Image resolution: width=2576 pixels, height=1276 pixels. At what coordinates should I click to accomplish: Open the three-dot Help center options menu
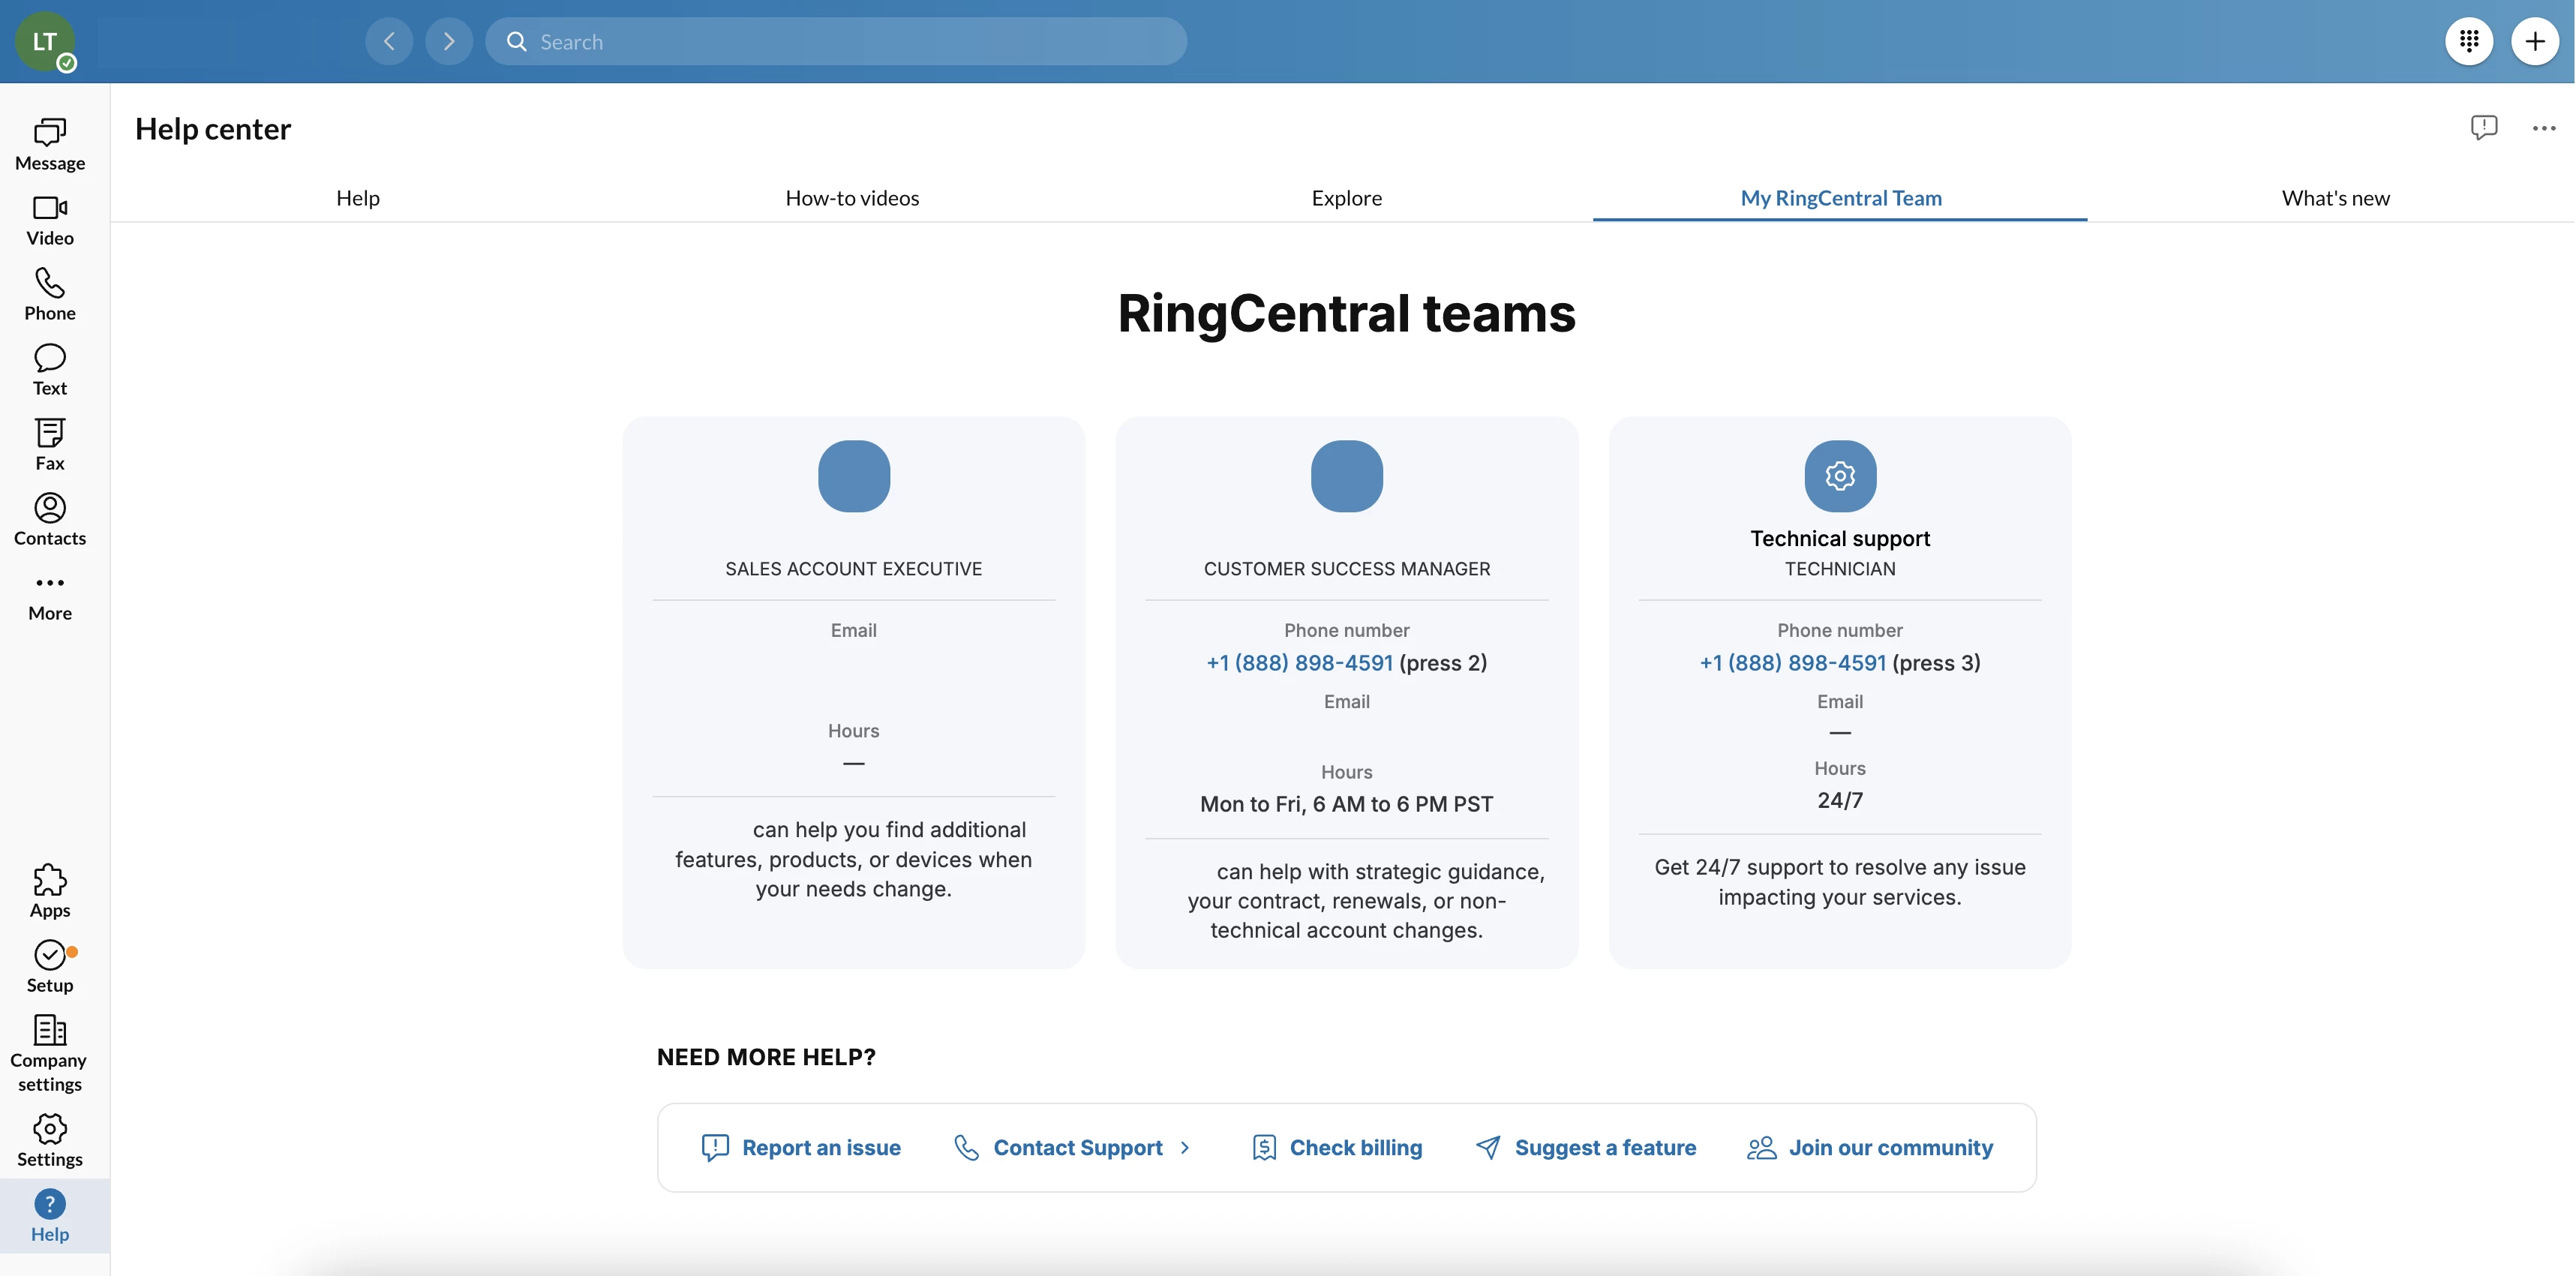click(2543, 128)
